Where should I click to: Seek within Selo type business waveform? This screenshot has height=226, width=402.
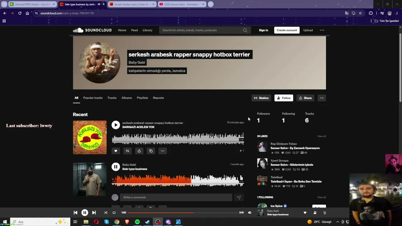178,180
